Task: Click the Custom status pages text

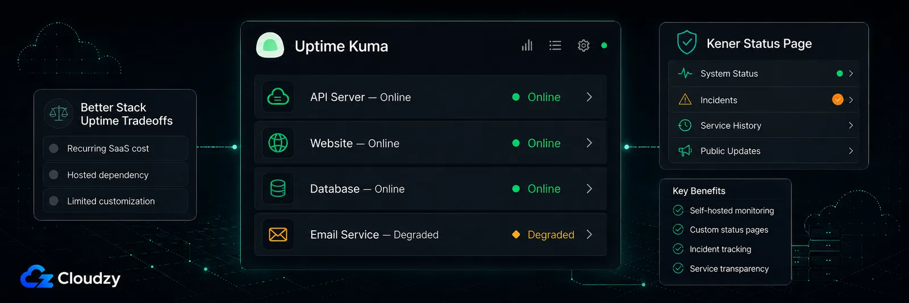Action: point(729,230)
